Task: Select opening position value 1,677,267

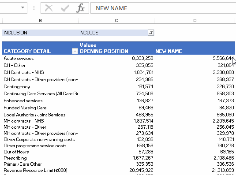Action: 143,158
